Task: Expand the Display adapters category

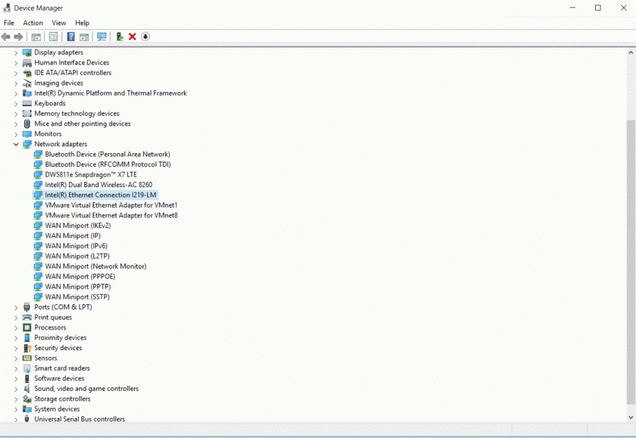Action: coord(16,52)
